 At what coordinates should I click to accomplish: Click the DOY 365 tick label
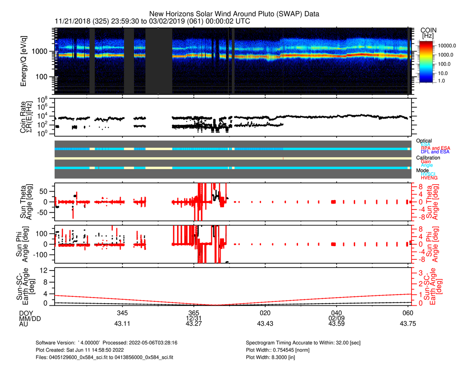point(193,312)
